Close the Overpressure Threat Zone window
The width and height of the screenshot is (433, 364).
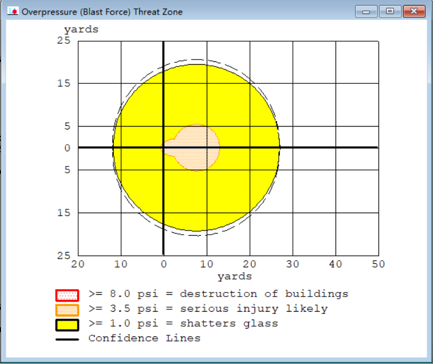pyautogui.click(x=414, y=12)
